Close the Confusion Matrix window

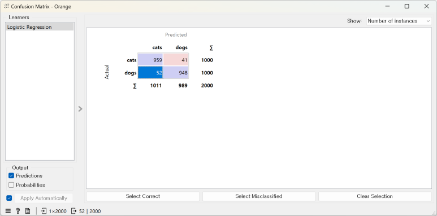click(426, 6)
